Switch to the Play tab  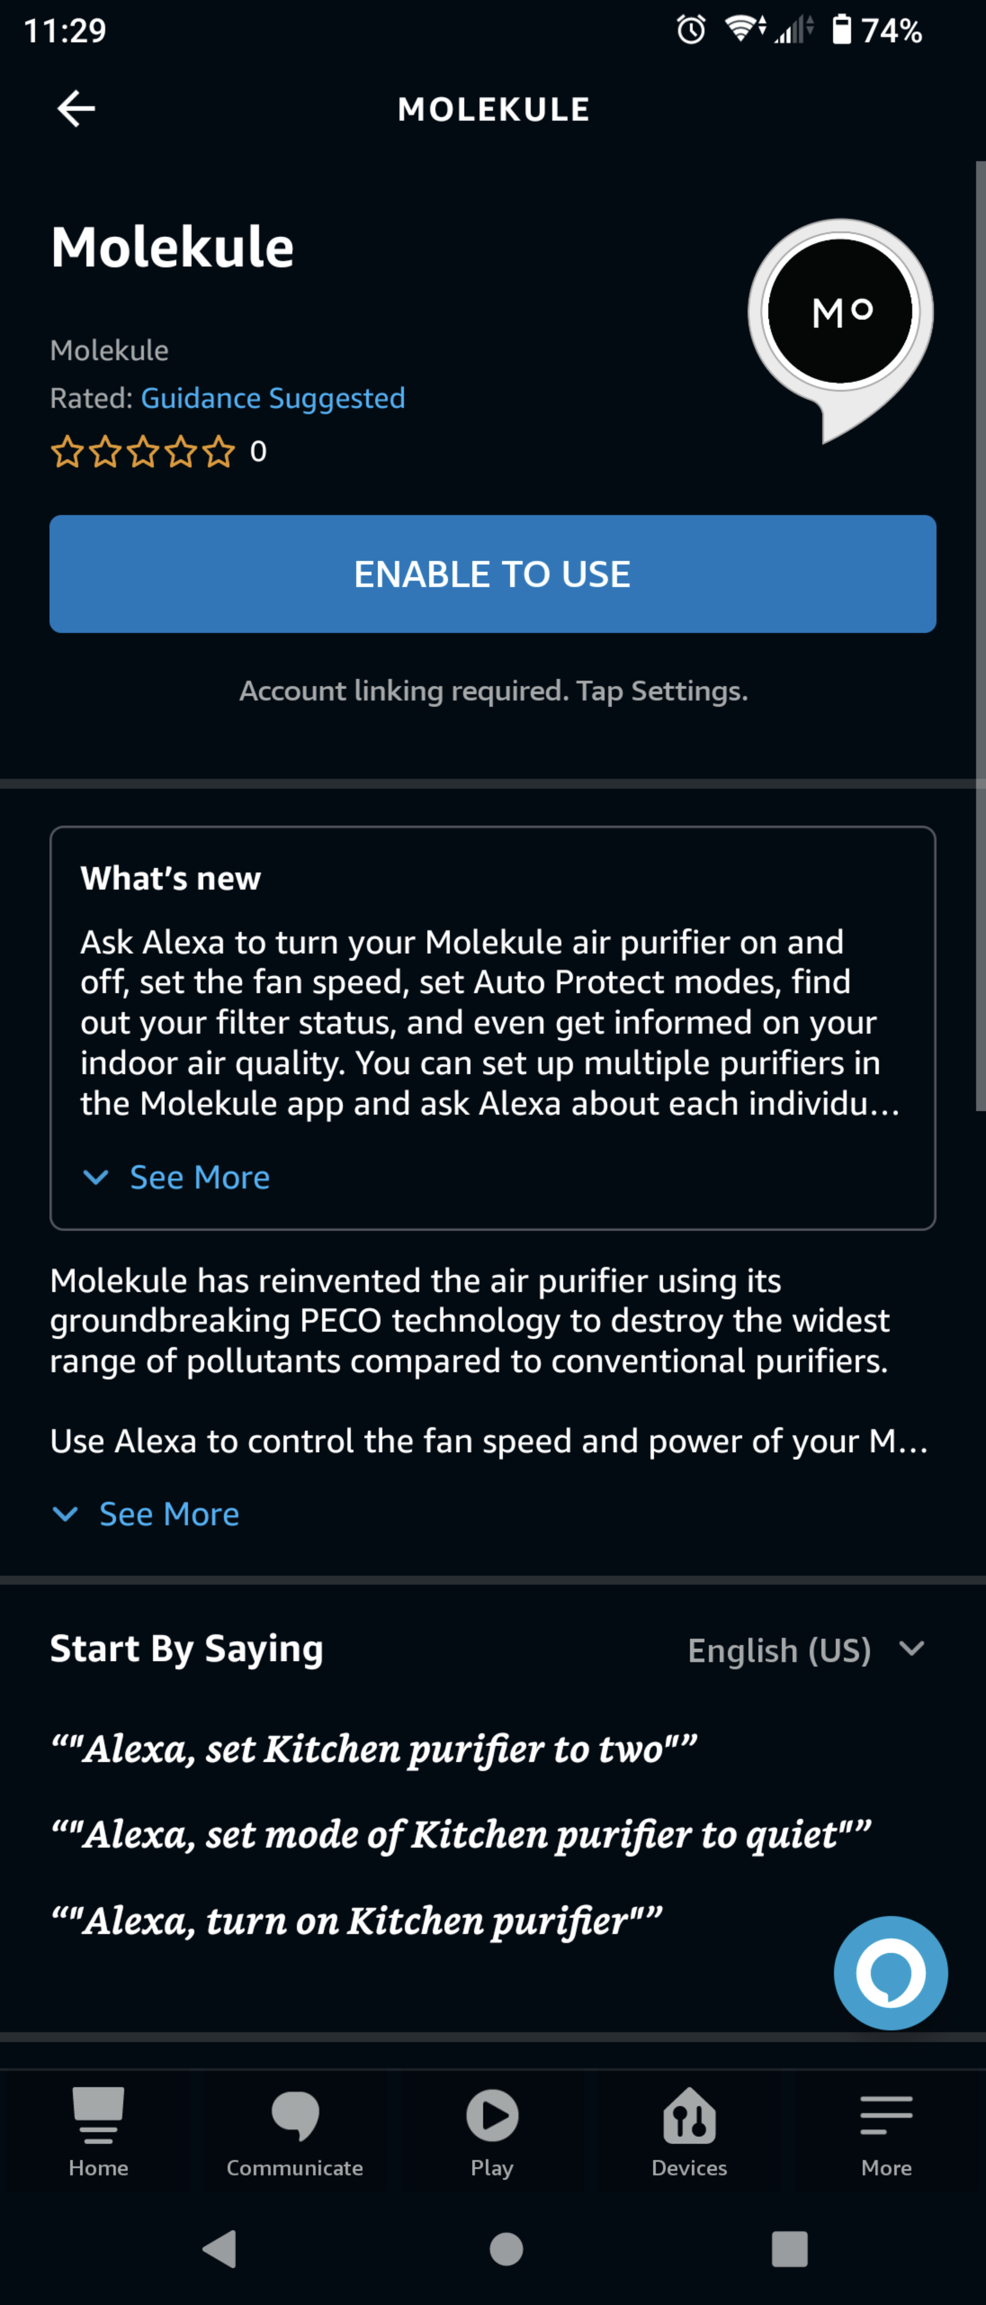[x=492, y=2132]
